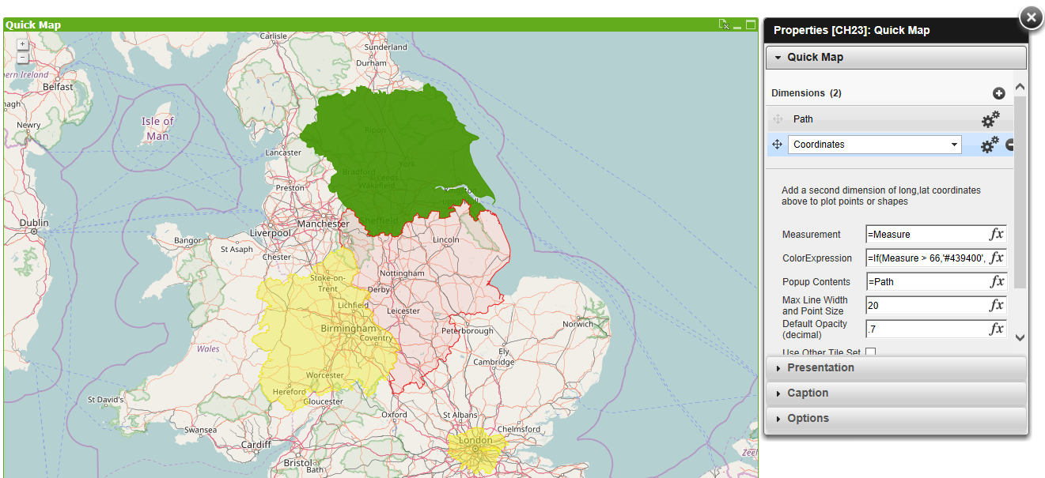Zoom in on the map
The width and height of the screenshot is (1045, 478).
pos(22,45)
